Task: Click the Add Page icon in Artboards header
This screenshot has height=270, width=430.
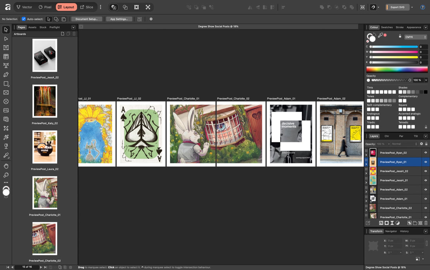Action: (63, 34)
